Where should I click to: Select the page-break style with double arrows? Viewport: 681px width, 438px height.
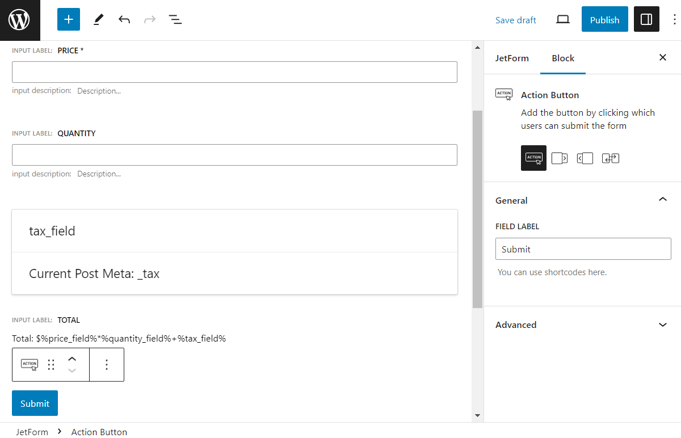point(610,158)
